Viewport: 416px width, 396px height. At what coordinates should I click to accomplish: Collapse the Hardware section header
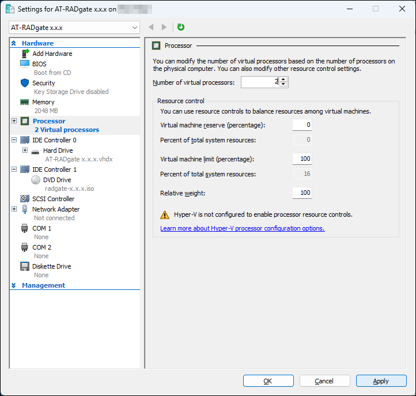[x=14, y=43]
